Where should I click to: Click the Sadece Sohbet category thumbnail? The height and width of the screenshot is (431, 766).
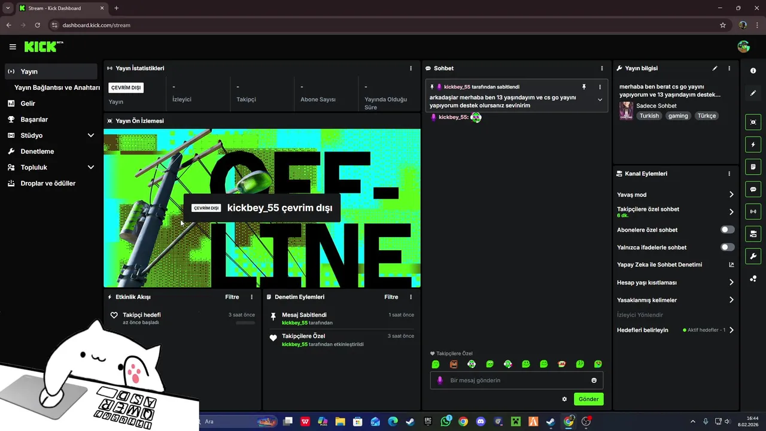(x=626, y=111)
